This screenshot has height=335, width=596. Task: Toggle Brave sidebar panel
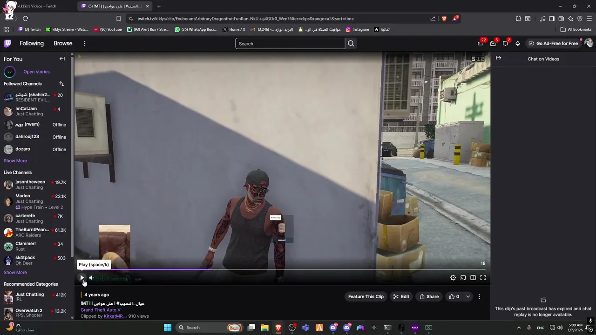coord(552,19)
